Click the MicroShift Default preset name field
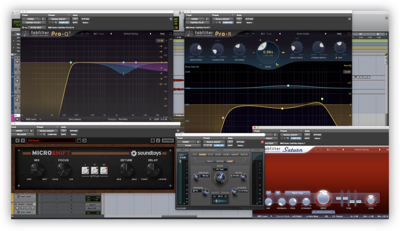 52,140
